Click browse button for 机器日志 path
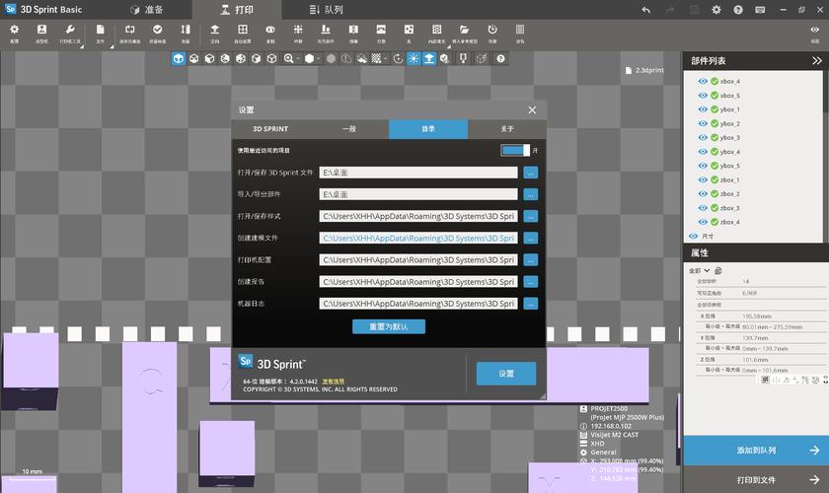This screenshot has height=493, width=829. [x=530, y=304]
